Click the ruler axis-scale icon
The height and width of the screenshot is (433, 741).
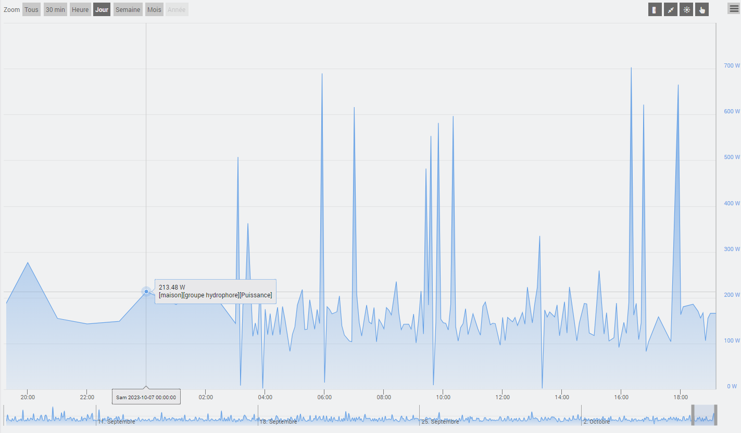[x=655, y=9]
